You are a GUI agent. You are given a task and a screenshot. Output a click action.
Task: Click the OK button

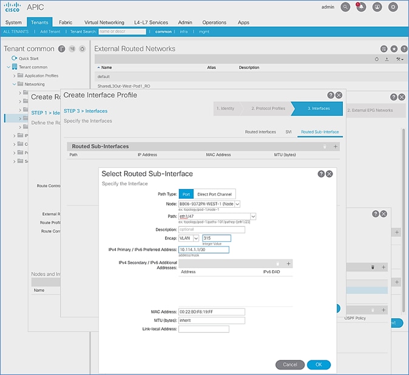tap(319, 365)
